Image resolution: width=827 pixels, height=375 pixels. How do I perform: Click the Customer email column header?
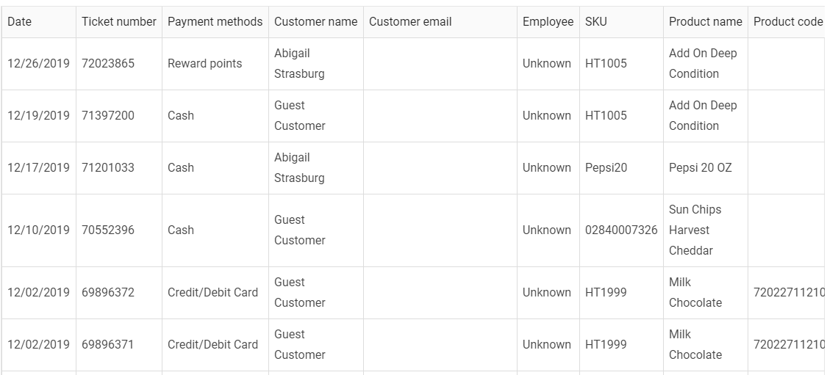[x=410, y=22]
